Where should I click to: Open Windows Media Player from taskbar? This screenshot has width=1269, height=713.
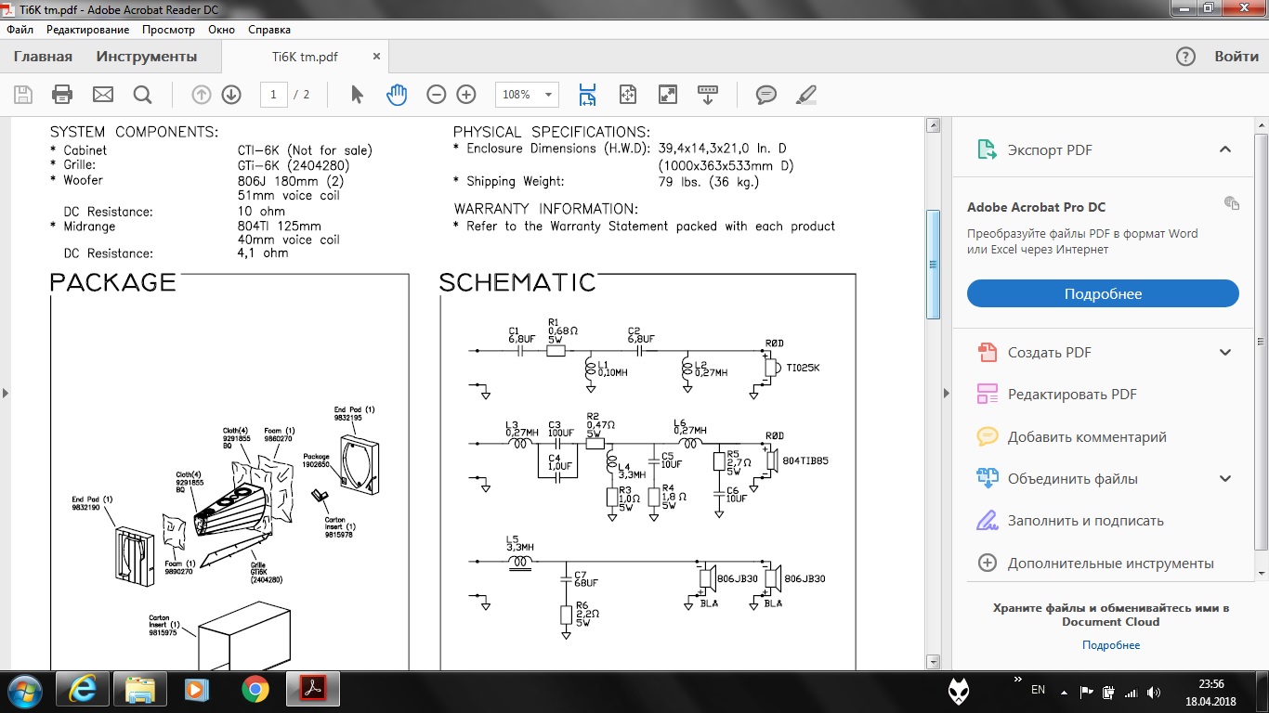click(197, 690)
